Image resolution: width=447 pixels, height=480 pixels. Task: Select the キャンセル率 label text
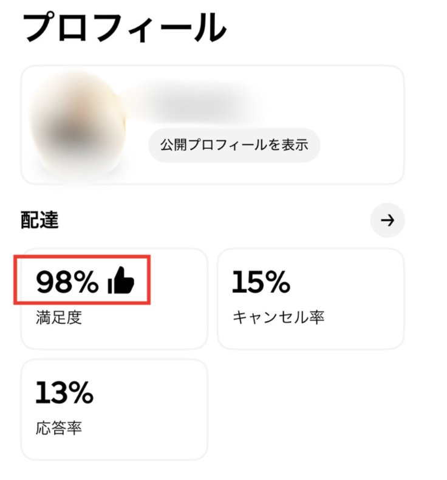278,317
